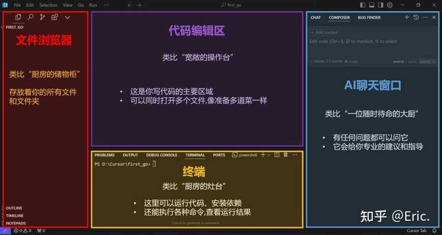
Task: Switch to the CHAT tab
Action: (316, 18)
